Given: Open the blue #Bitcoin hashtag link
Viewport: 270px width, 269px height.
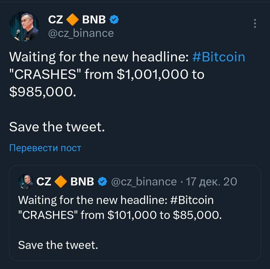Looking at the screenshot, I should [x=219, y=57].
